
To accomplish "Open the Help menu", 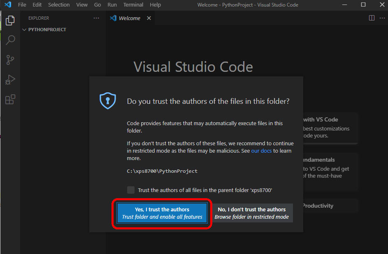I will tap(155, 5).
